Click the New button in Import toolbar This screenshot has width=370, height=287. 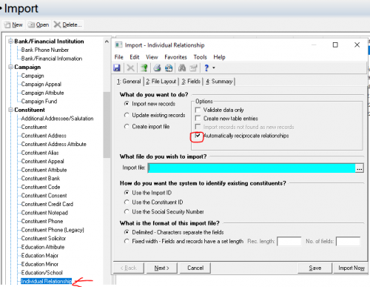point(14,24)
